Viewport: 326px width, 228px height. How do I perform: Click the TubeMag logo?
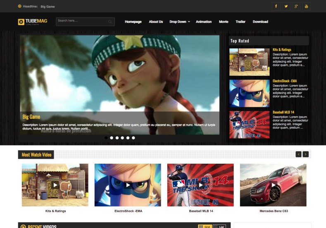point(33,22)
